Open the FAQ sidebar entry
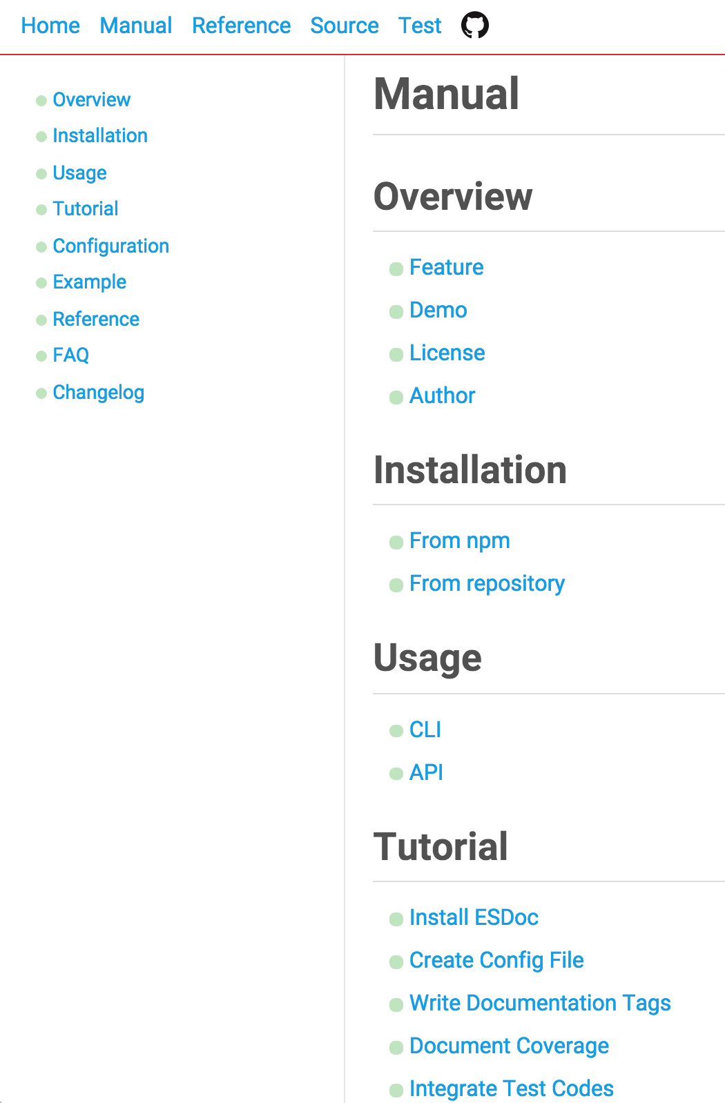The height and width of the screenshot is (1103, 725). 71,355
